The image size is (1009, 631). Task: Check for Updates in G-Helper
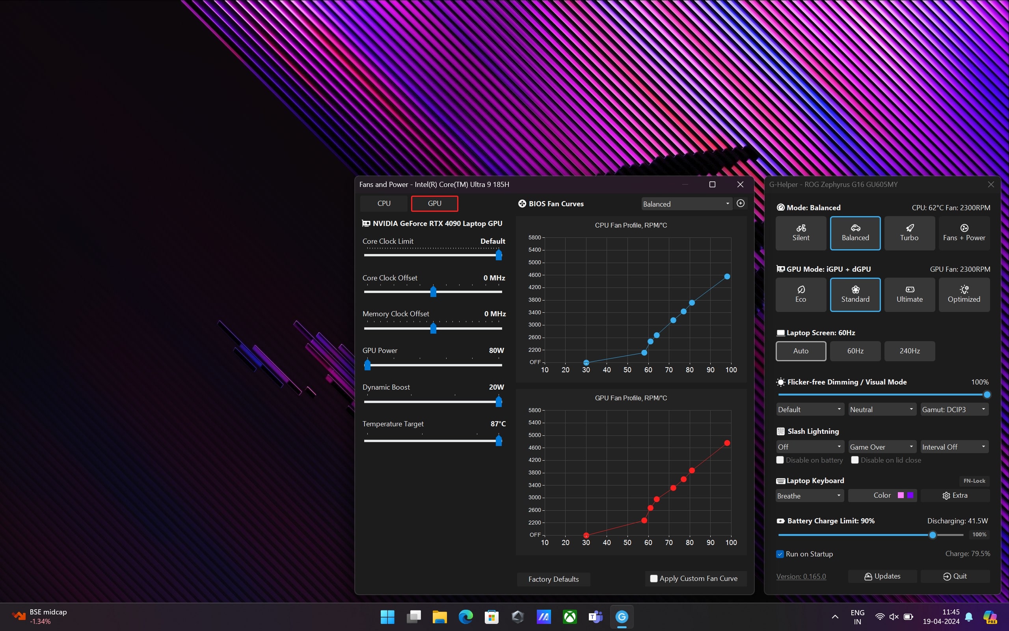tap(882, 576)
